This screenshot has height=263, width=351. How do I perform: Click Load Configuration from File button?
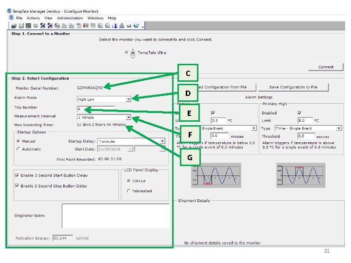(227, 87)
